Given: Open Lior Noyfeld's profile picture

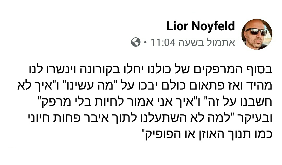Looking at the screenshot, I should coord(257,34).
